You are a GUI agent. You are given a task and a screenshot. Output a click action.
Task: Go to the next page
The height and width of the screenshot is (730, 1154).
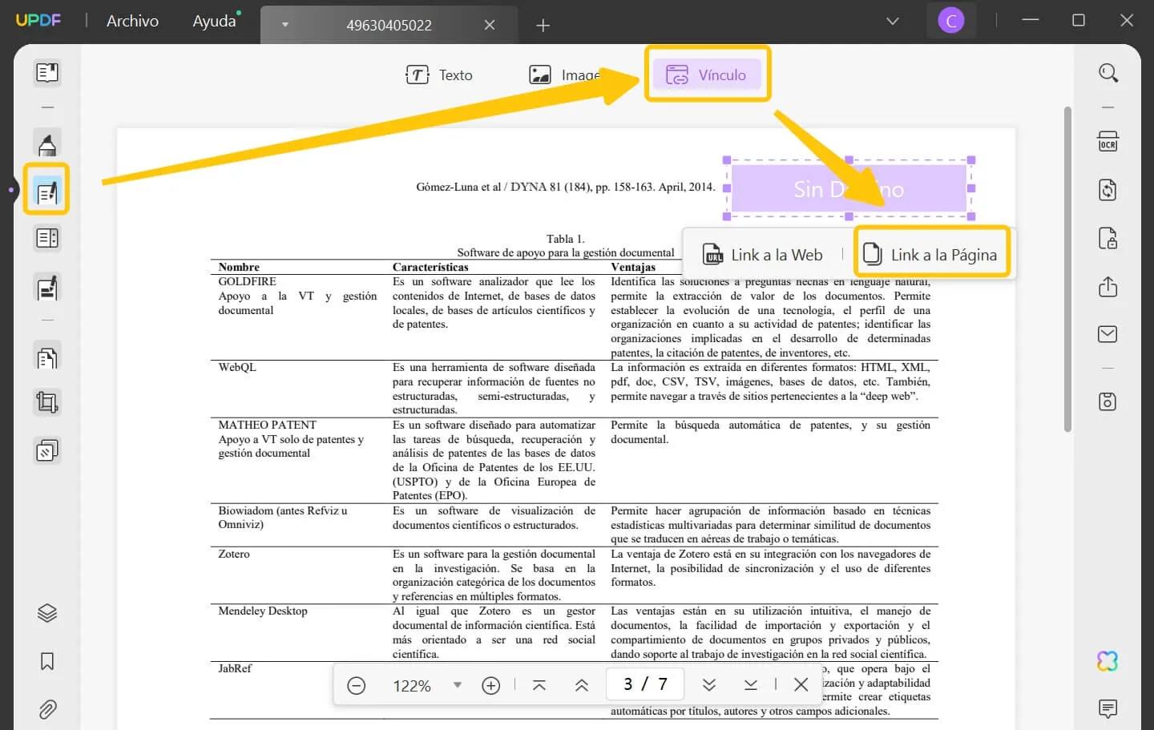[x=709, y=685]
